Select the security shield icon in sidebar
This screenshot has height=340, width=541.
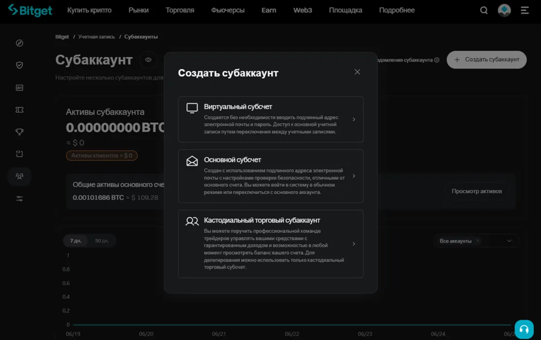coord(19,65)
